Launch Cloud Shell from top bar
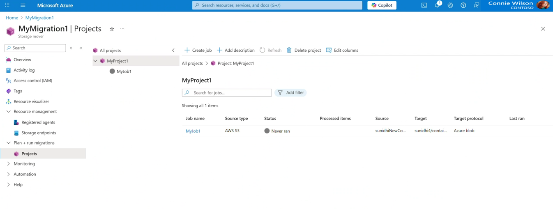Image resolution: width=553 pixels, height=209 pixels. (424, 5)
